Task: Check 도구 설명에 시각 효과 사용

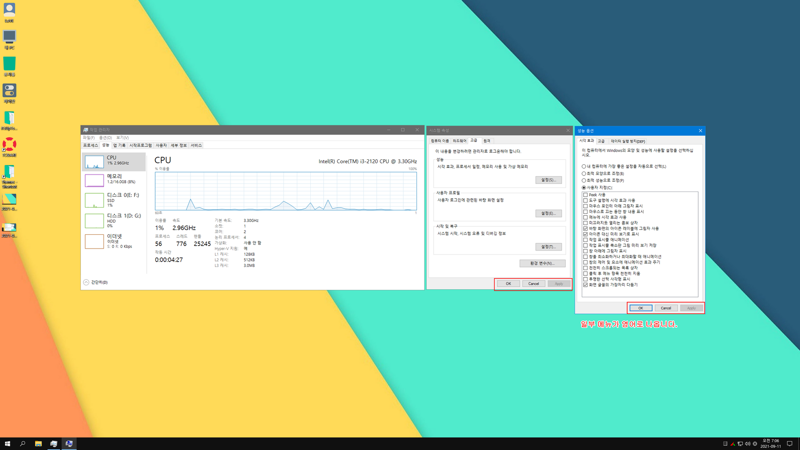Action: (585, 200)
